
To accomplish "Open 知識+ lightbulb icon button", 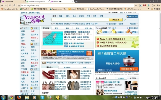I will (x=117, y=32).
